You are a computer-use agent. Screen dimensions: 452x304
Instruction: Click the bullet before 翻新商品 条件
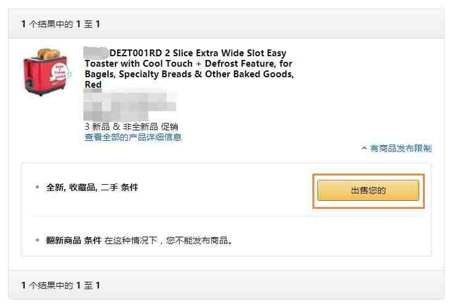click(x=37, y=240)
